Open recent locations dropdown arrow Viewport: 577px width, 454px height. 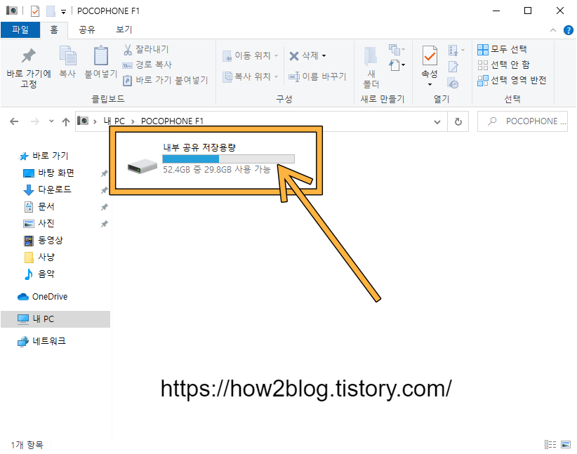click(x=51, y=121)
